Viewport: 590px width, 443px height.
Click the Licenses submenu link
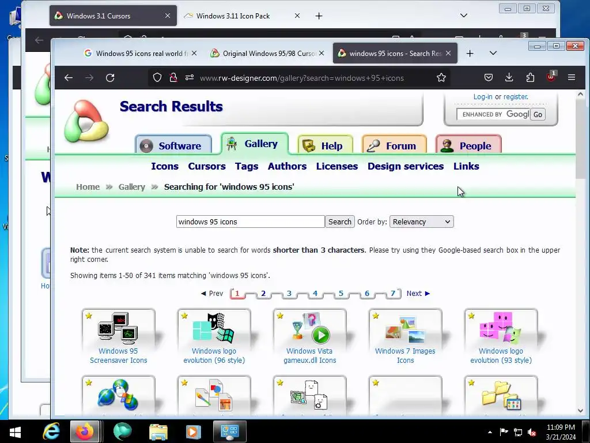click(x=336, y=166)
